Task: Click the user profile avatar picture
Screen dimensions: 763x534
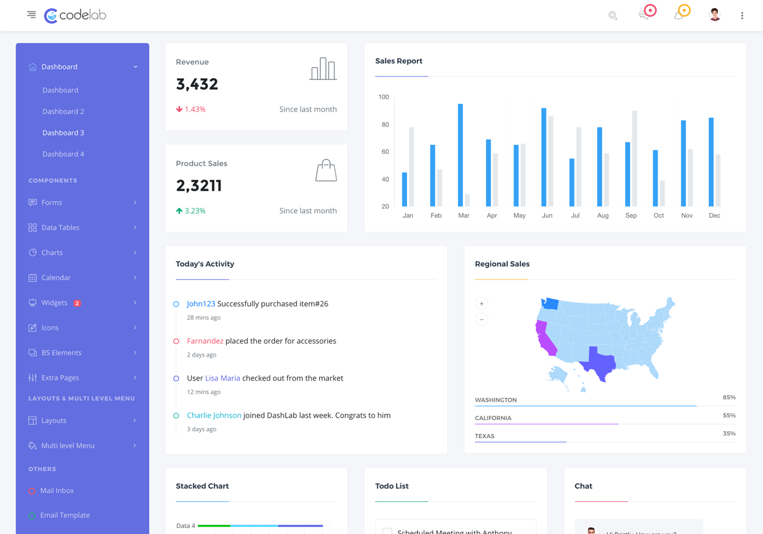Action: [x=714, y=14]
